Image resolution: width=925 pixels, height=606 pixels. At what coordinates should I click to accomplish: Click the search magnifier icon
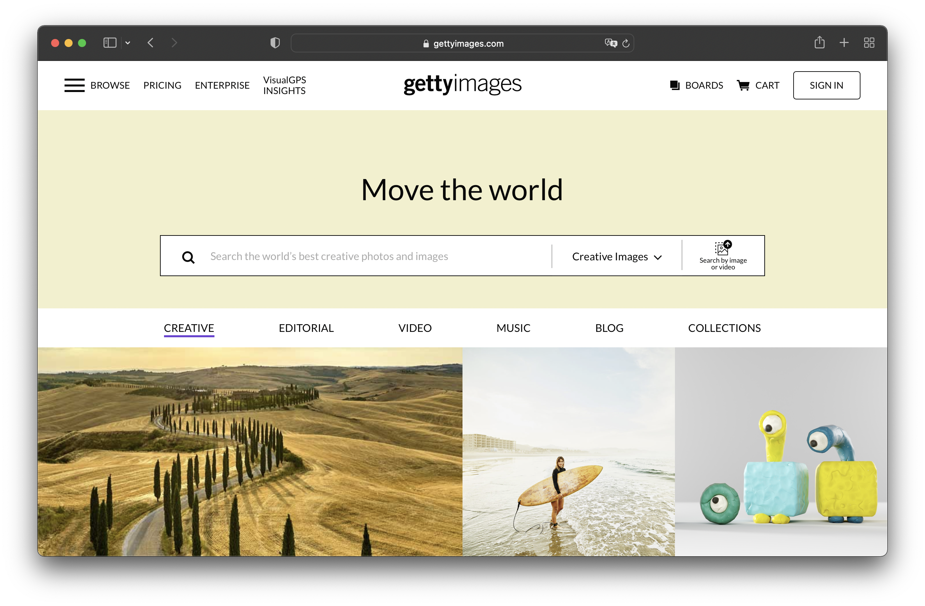189,257
